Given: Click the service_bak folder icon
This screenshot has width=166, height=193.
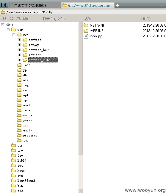Looking at the screenshot, I should pyautogui.click(x=25, y=50).
